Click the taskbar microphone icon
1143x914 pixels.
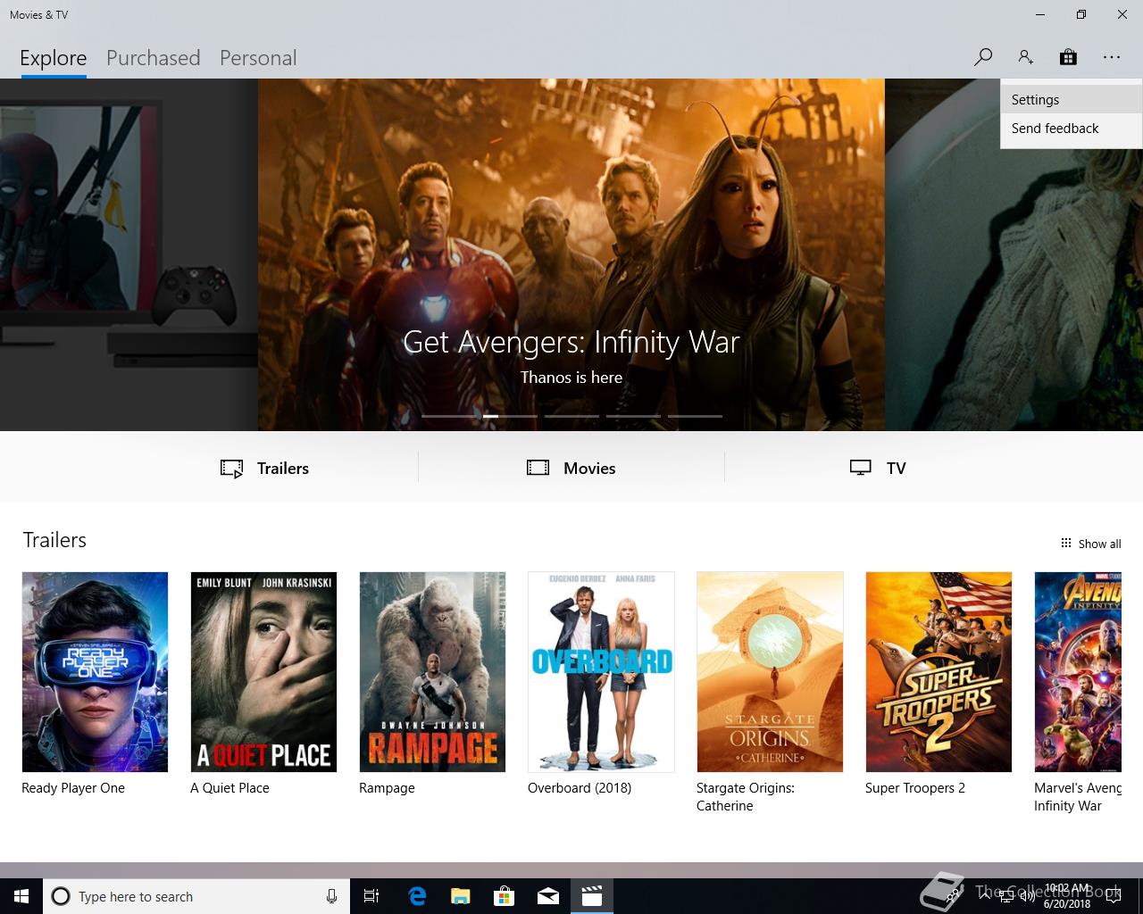point(331,896)
